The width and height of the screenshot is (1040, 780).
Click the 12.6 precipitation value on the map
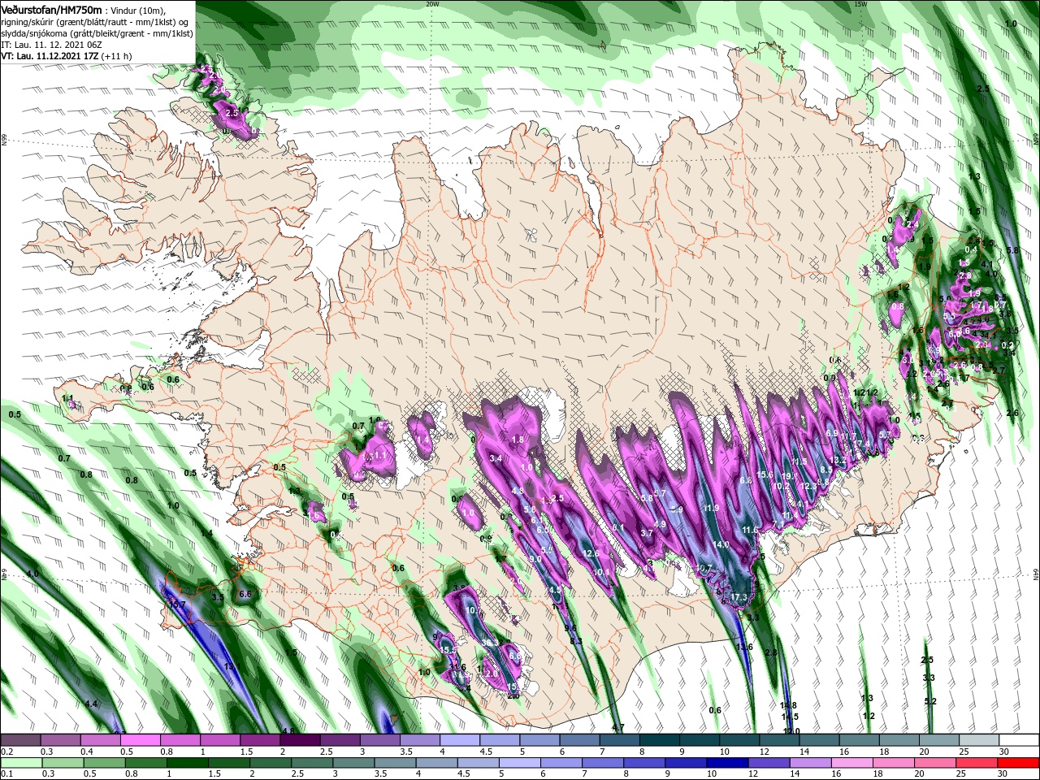point(591,554)
